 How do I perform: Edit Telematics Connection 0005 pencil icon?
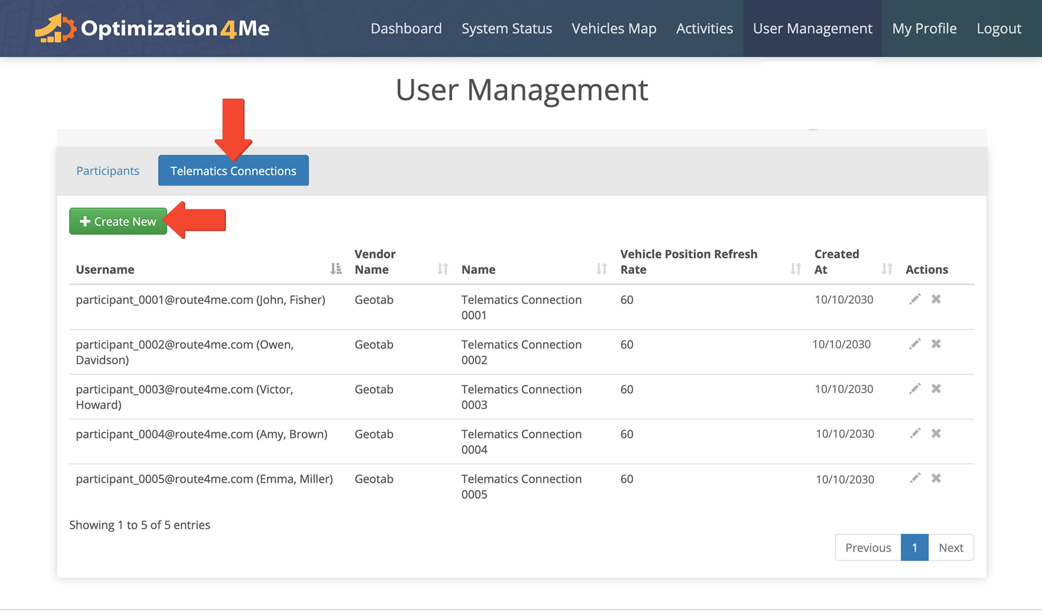coord(915,478)
